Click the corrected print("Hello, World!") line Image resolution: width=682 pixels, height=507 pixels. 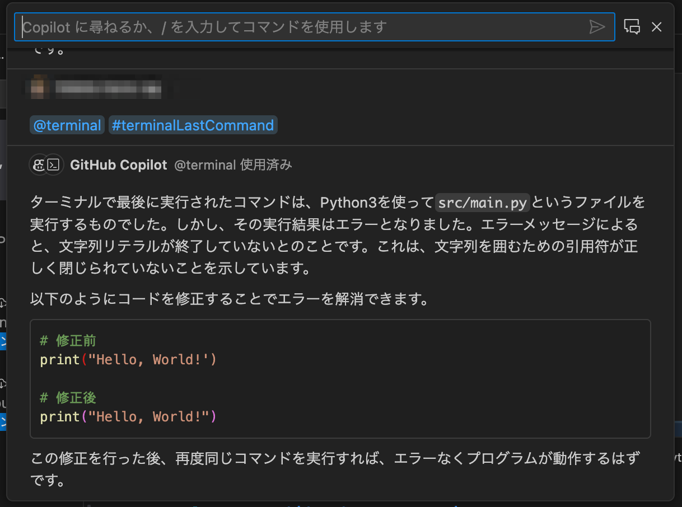click(x=128, y=416)
